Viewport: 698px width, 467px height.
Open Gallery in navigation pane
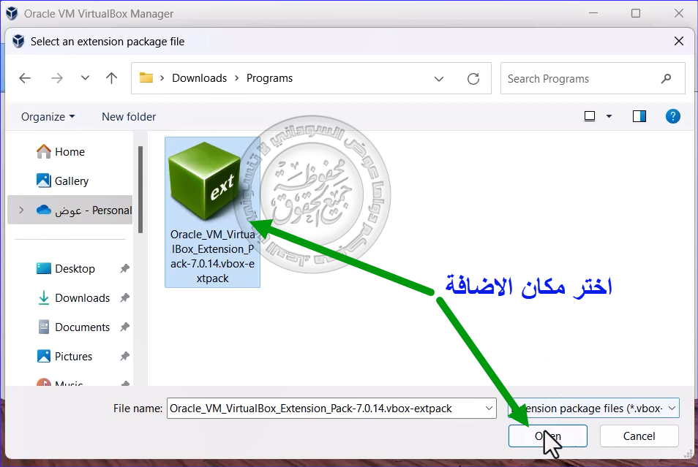coord(71,181)
